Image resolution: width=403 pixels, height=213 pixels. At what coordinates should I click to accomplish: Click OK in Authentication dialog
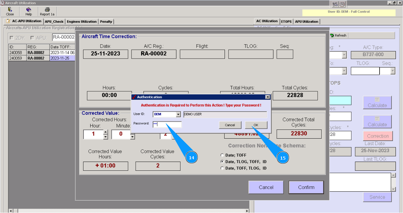pyautogui.click(x=256, y=125)
